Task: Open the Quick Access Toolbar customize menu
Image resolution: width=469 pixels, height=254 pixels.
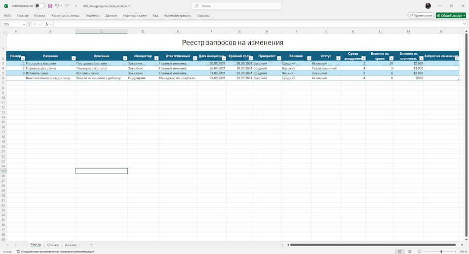Action: click(76, 6)
